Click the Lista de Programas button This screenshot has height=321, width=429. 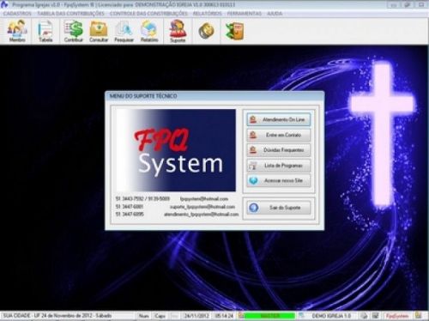tap(279, 166)
